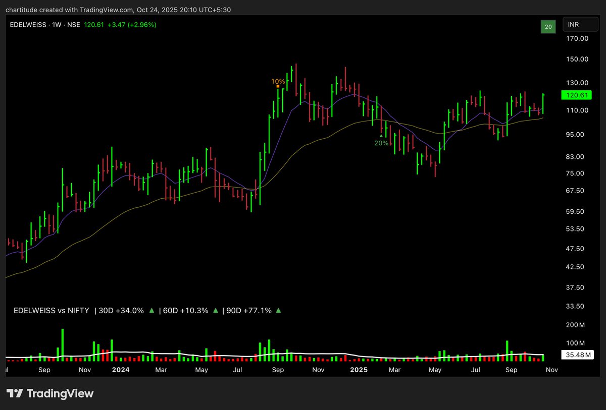Select the orange 10% marker on chart
606x410 pixels.
click(x=278, y=82)
